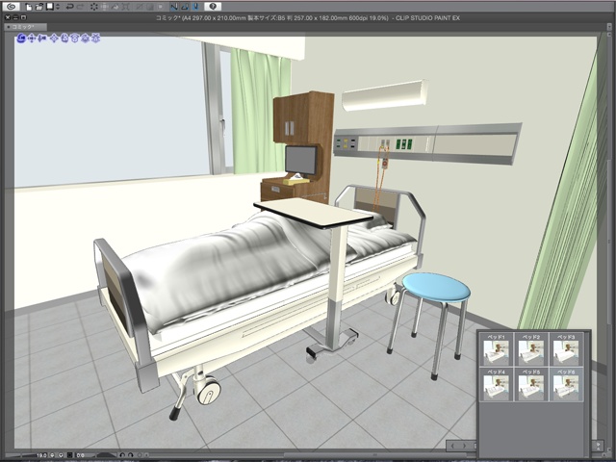
Task: Click the next arrow in object launcher
Action: click(x=464, y=446)
